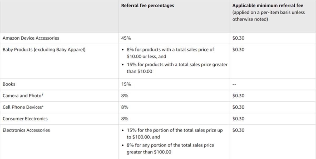Click the 45% referral fee cell
The height and width of the screenshot is (159, 316).
(x=126, y=38)
